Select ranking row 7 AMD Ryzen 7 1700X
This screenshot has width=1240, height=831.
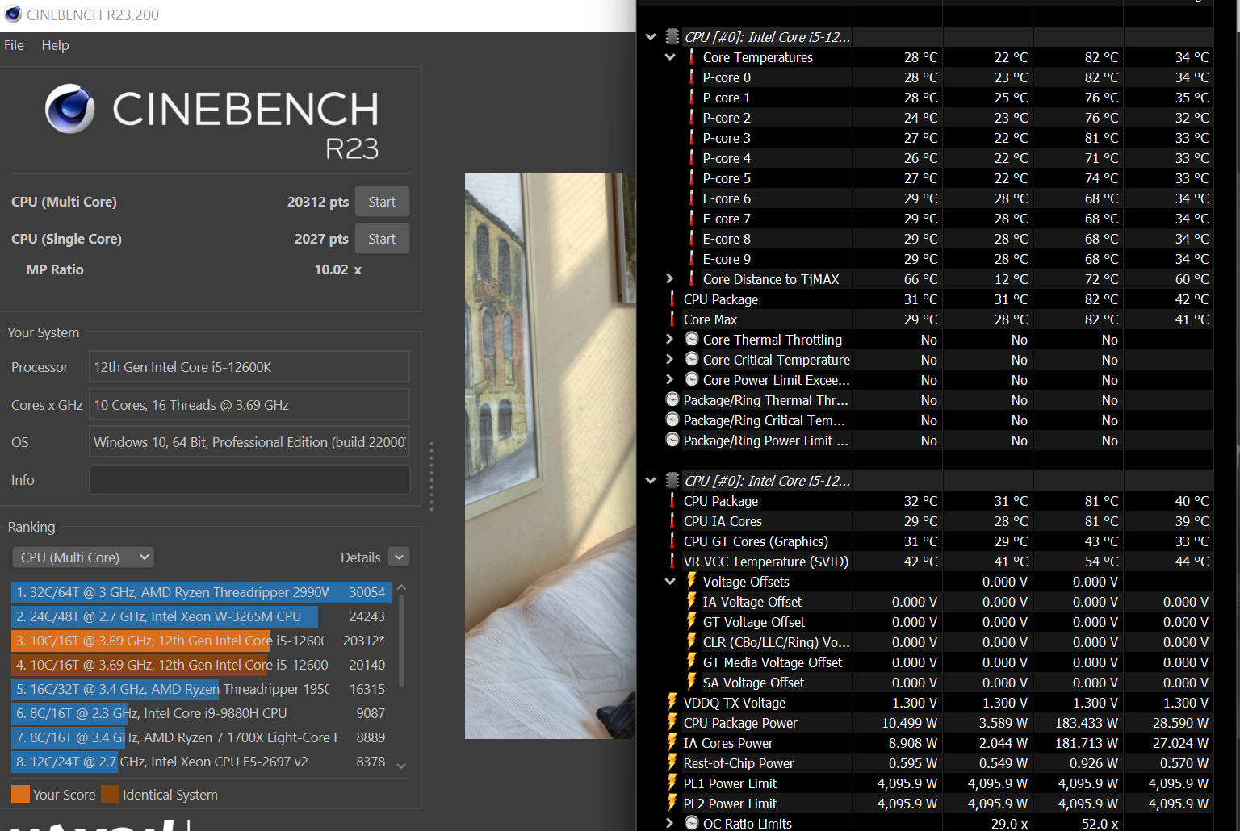(x=202, y=737)
